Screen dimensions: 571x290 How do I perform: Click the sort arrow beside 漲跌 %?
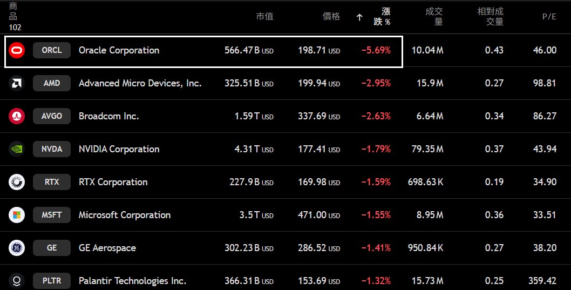coord(359,17)
